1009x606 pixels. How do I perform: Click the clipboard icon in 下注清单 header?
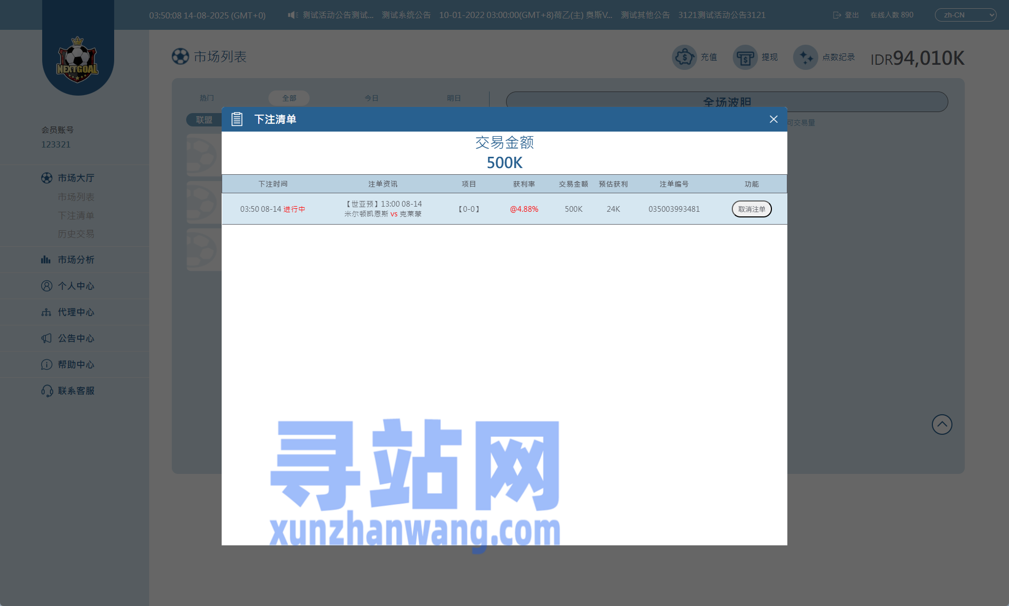(x=237, y=119)
